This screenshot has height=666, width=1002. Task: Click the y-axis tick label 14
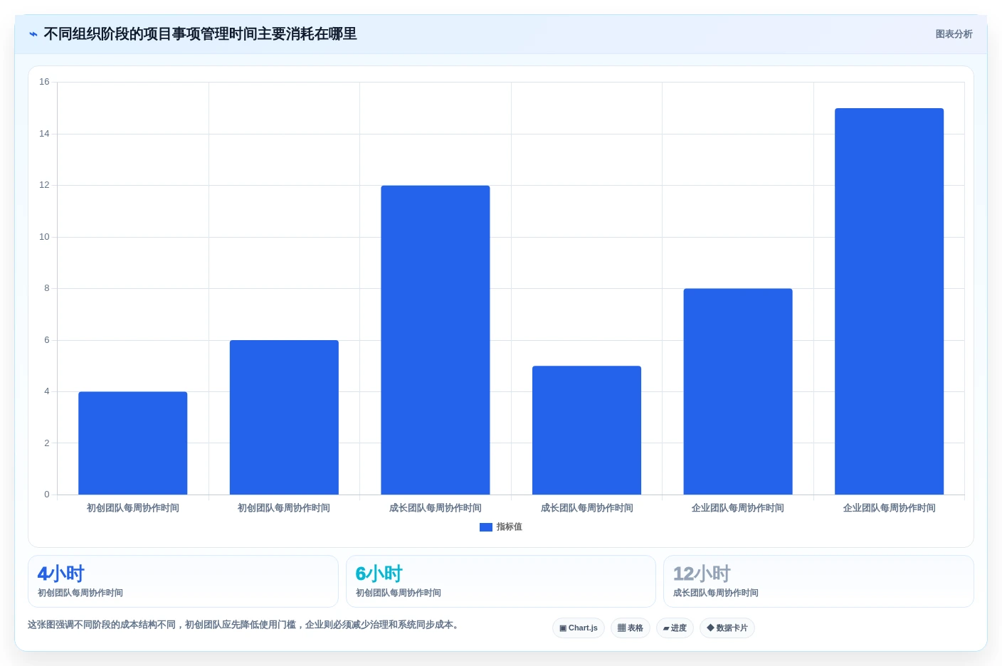(44, 134)
